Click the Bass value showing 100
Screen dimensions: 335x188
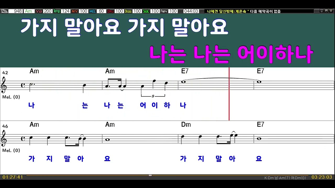point(137,11)
